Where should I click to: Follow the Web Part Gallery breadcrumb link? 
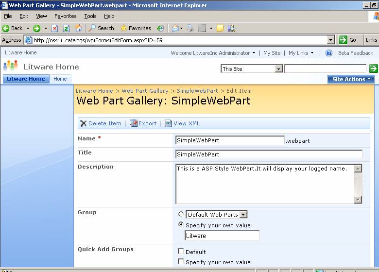[145, 91]
